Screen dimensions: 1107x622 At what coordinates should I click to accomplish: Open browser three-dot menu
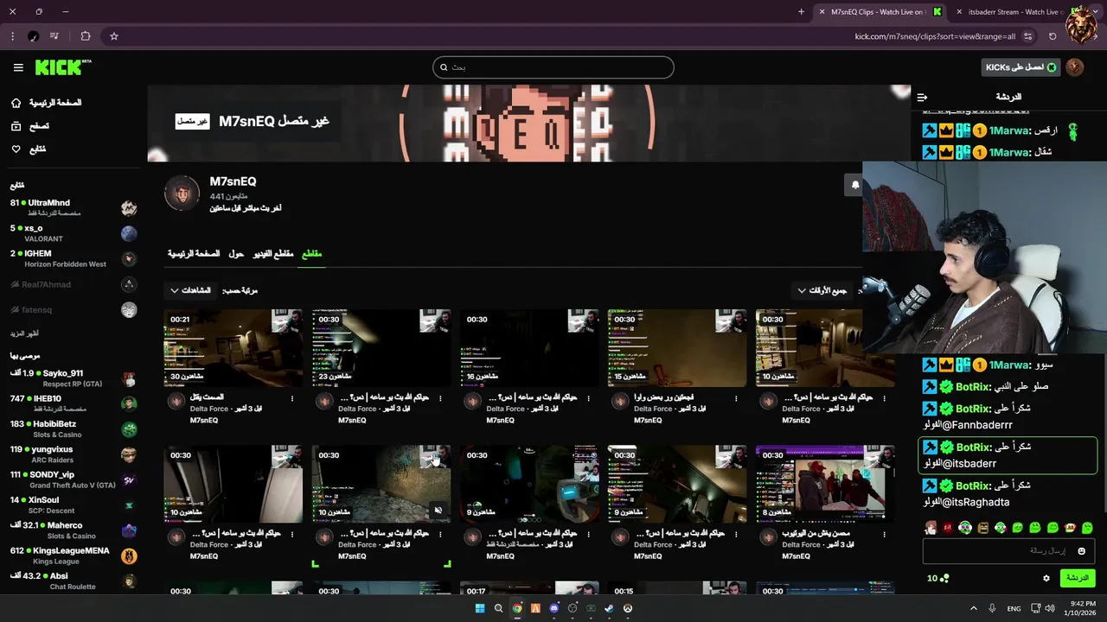(x=12, y=36)
